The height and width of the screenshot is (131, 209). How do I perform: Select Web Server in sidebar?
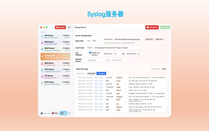(56, 64)
